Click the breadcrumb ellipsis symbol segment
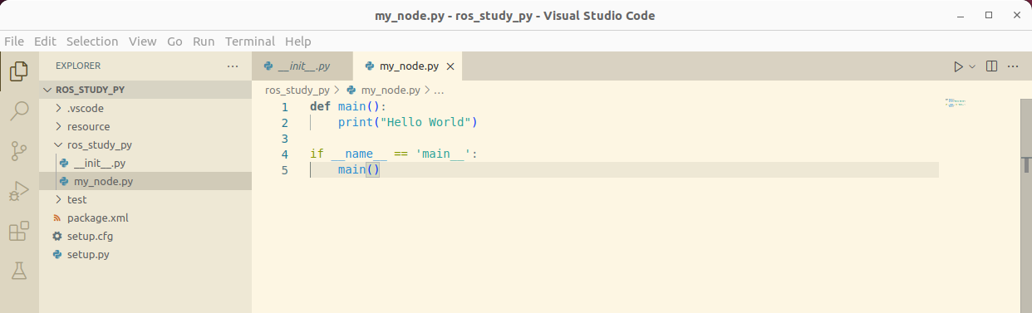Viewport: 1032px width, 313px height. 440,90
